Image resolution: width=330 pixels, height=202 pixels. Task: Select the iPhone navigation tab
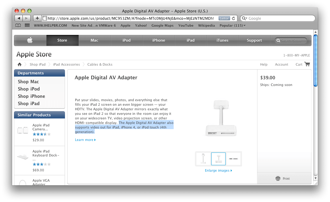point(159,40)
